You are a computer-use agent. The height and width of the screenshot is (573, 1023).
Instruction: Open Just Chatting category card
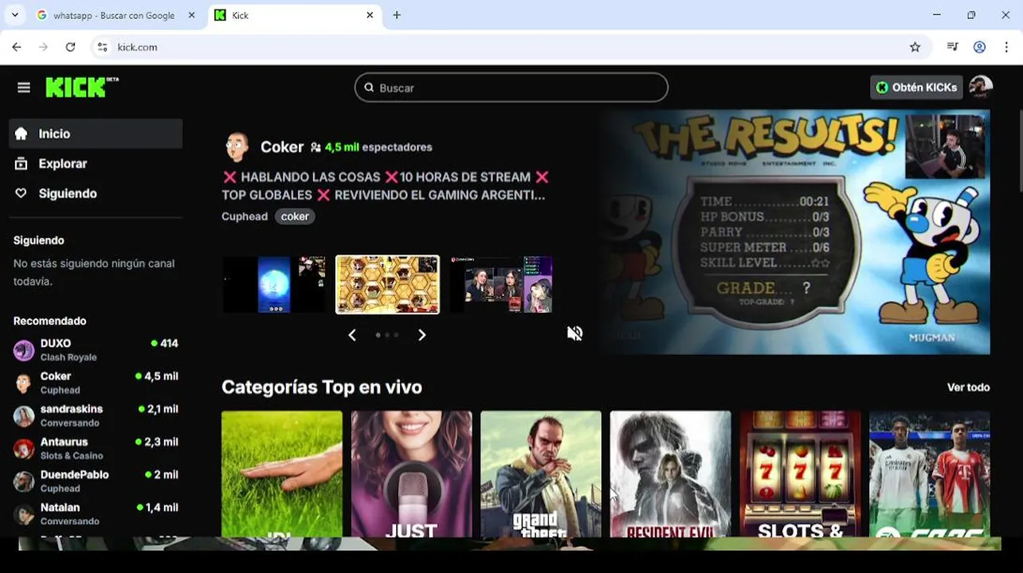[x=411, y=474]
